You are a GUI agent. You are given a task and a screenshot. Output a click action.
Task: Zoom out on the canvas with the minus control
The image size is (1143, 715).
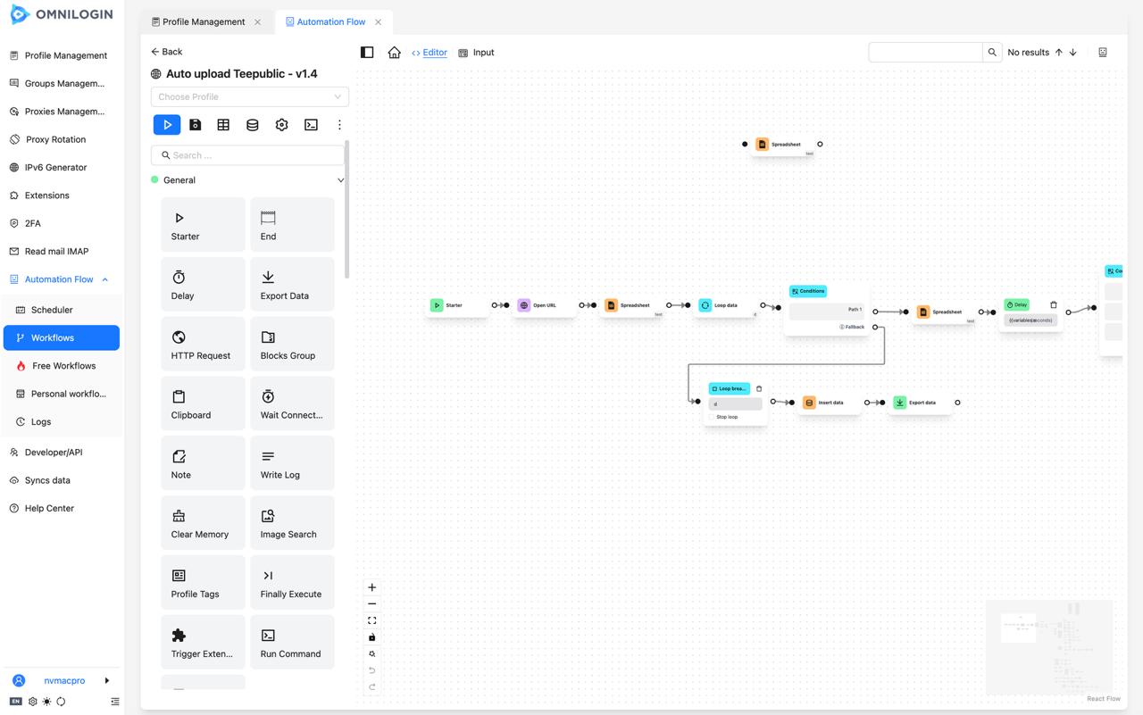click(372, 604)
